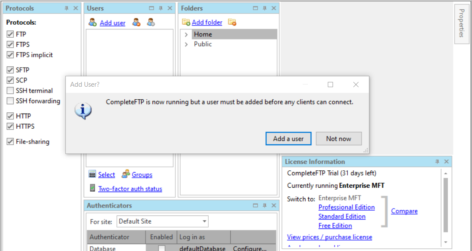Enable SSH terminal protocol
This screenshot has width=472, height=251.
pos(10,91)
